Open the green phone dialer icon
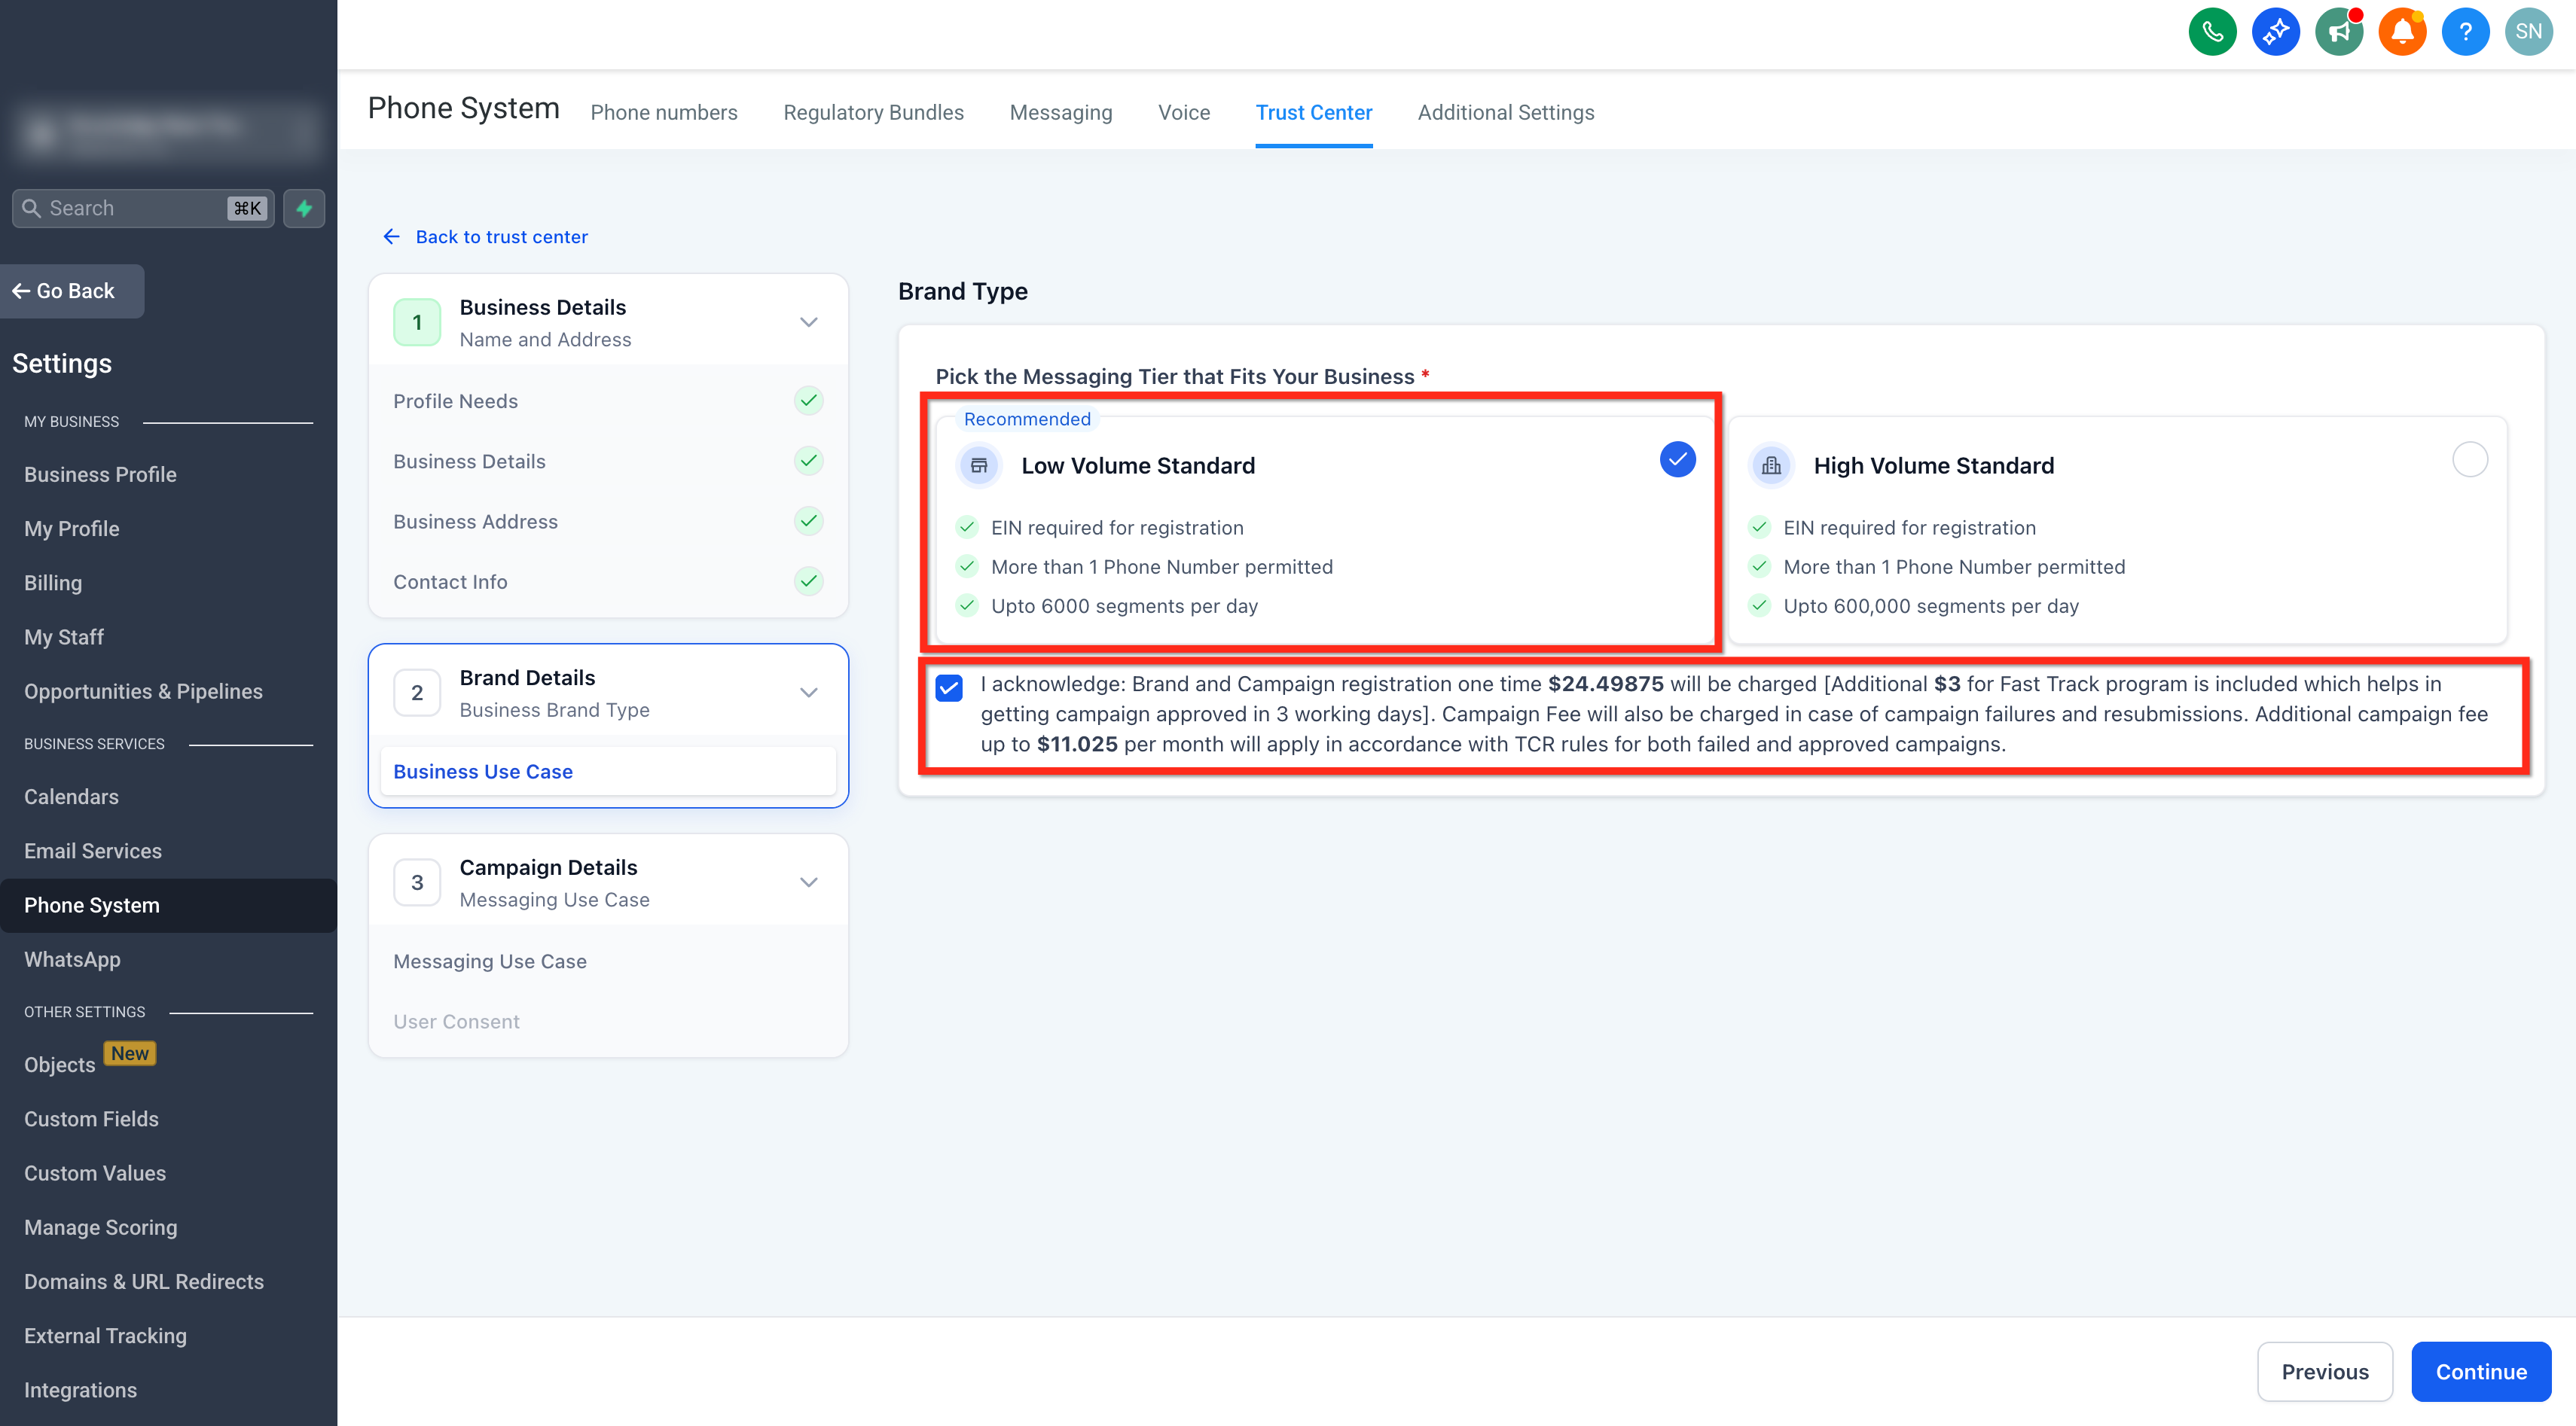2576x1426 pixels. point(2211,32)
